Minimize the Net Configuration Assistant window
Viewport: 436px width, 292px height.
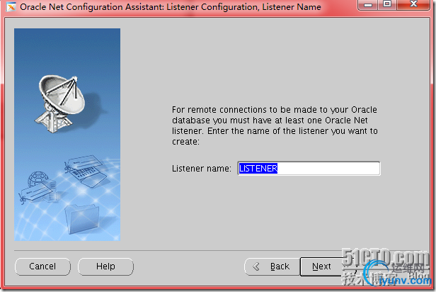368,5
